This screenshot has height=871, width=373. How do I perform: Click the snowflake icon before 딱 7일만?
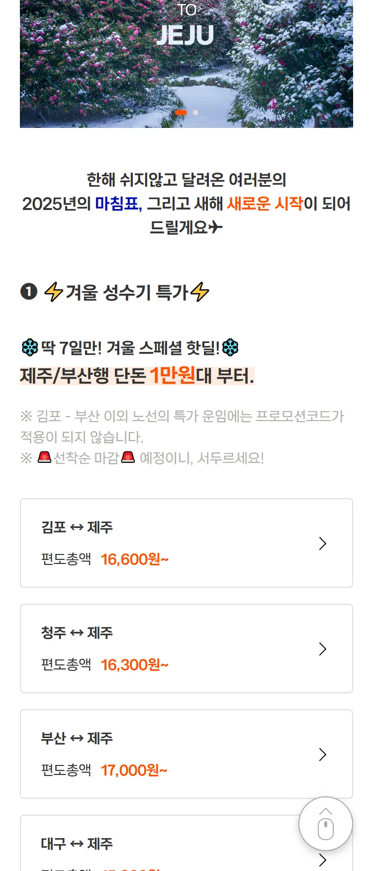(30, 347)
